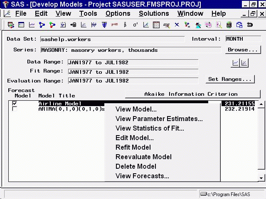Open the Tools menu
The width and height of the screenshot is (266, 199).
click(88, 13)
